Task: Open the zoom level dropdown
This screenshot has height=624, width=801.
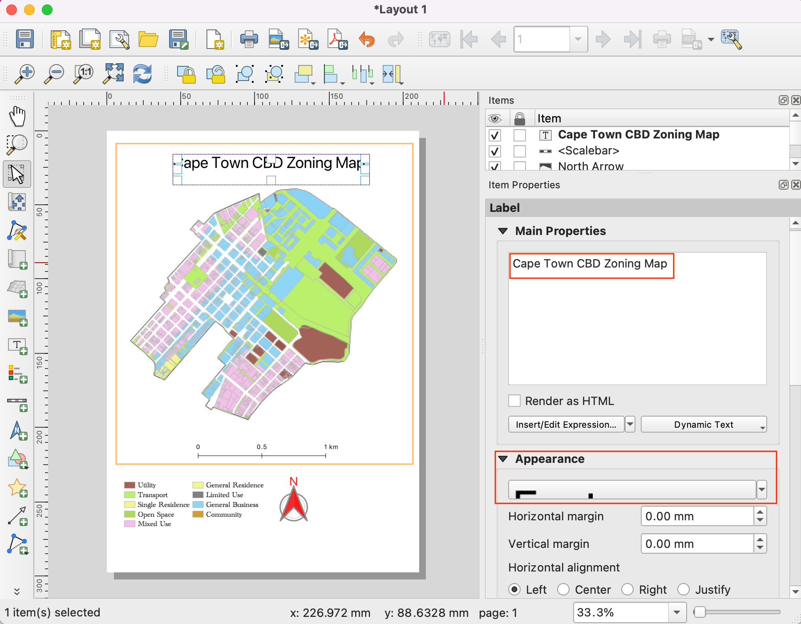Action: 676,612
